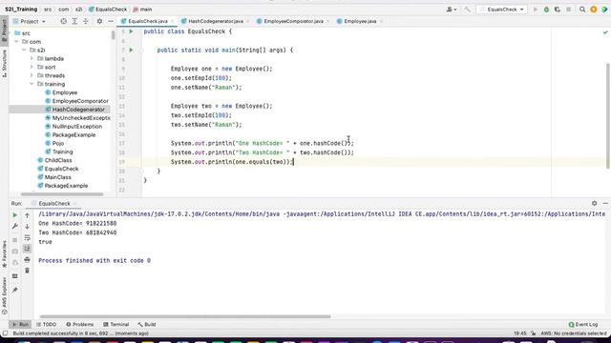Viewport: 611px width, 343px height.
Task: Select Pojo class in project tree
Action: [x=58, y=144]
